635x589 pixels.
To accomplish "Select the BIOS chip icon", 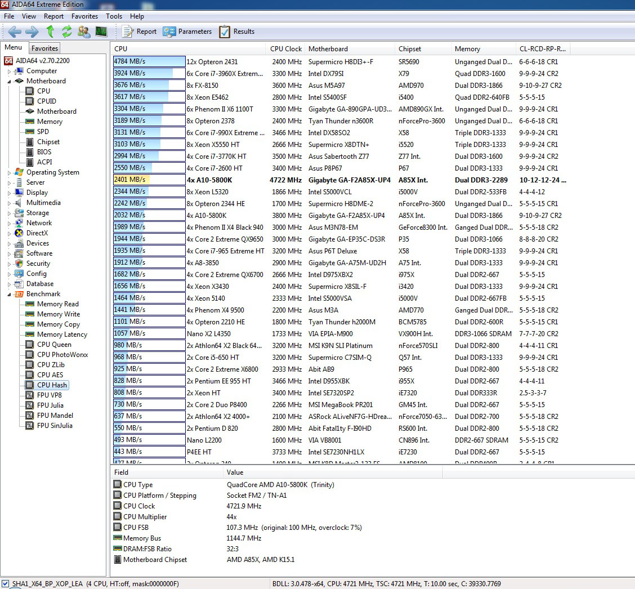I will [30, 152].
